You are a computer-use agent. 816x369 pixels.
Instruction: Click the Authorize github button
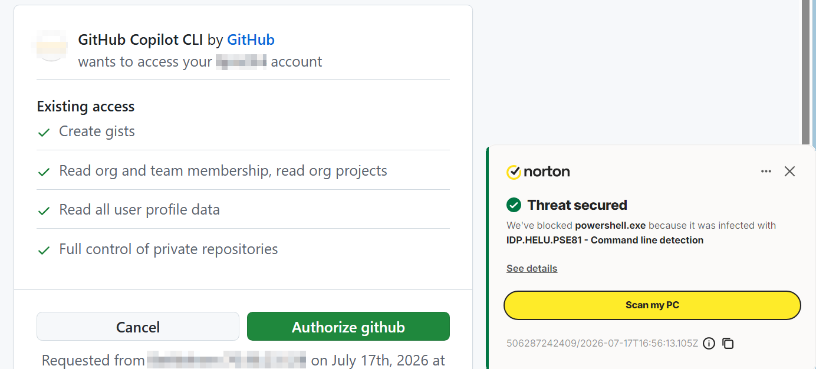[x=348, y=327]
